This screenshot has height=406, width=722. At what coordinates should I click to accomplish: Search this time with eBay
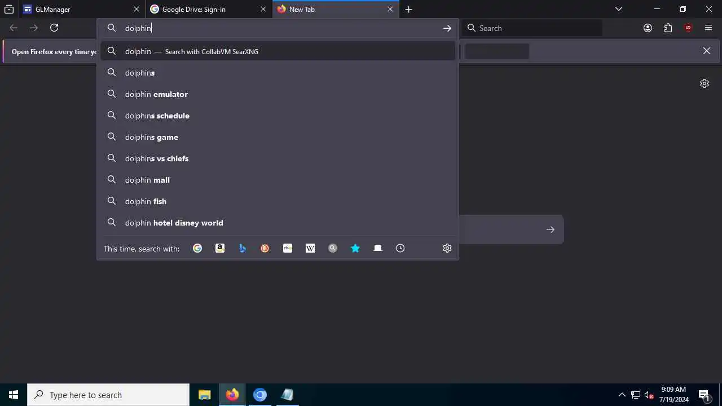pos(288,248)
